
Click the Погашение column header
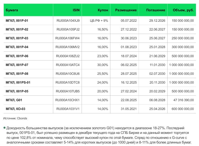coord(156,10)
